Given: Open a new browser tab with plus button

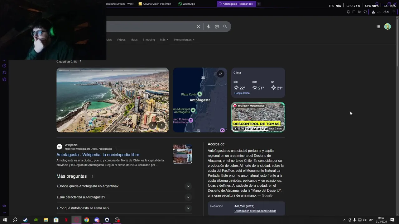Looking at the screenshot, I should coord(259,4).
